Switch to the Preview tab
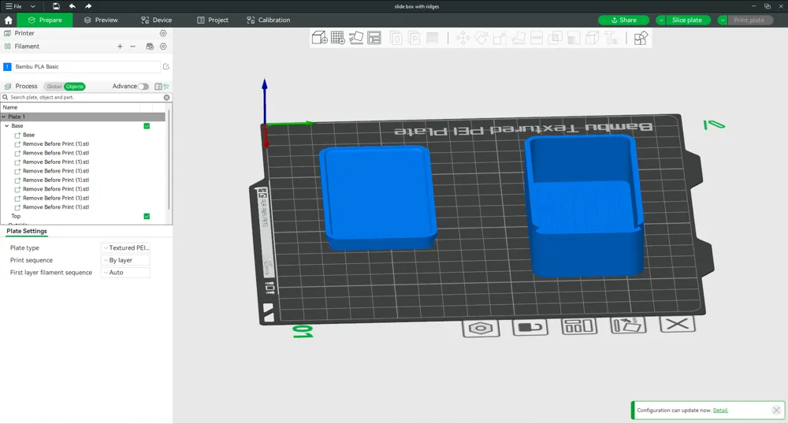Image resolution: width=788 pixels, height=424 pixels. (101, 20)
